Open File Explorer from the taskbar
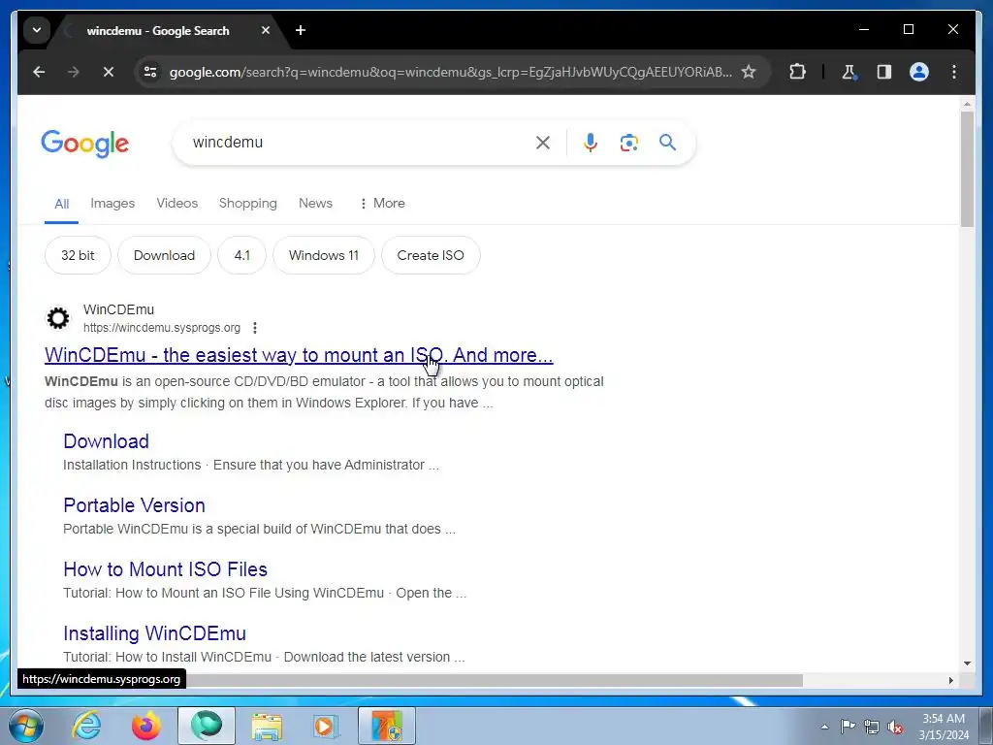The width and height of the screenshot is (993, 745). 267,726
